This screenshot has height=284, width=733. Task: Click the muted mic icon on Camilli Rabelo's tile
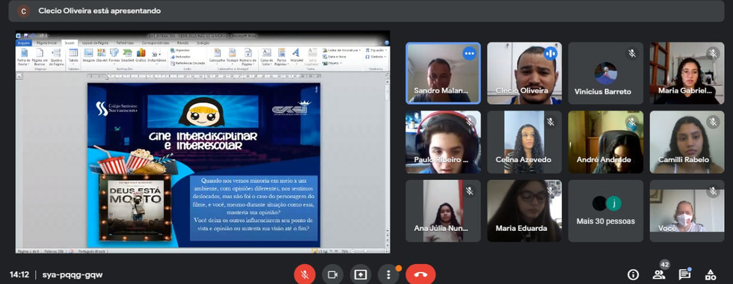713,122
